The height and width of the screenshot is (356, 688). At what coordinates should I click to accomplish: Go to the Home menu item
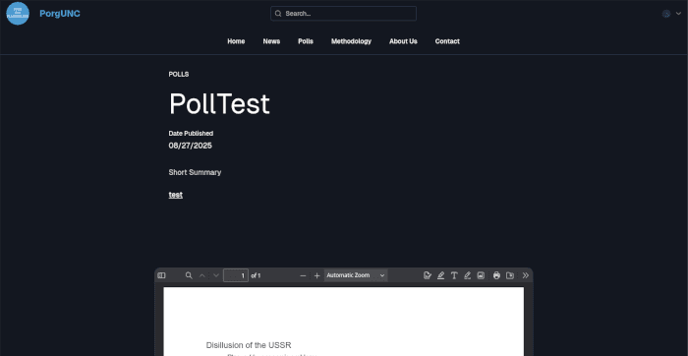(x=236, y=41)
